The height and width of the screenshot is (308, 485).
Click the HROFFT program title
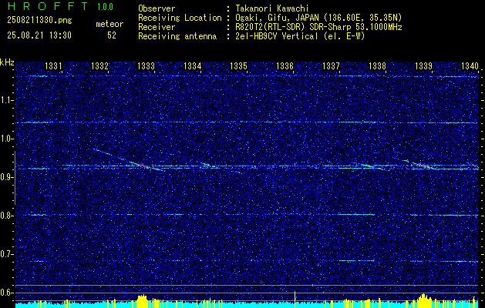pyautogui.click(x=48, y=6)
